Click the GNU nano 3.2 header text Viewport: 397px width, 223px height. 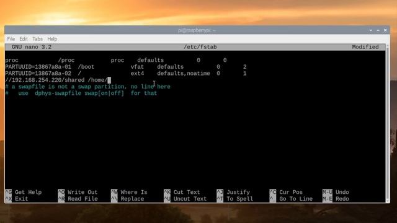pos(32,47)
